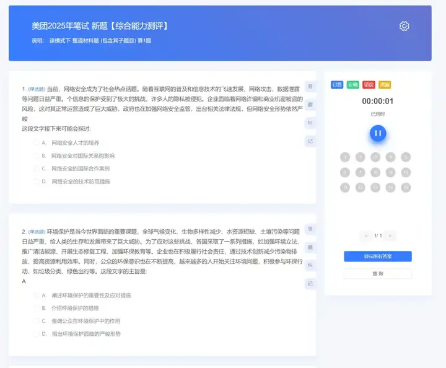This screenshot has height=368, width=446.
Task: Jump to question 8 in number grid
Action: click(x=375, y=172)
